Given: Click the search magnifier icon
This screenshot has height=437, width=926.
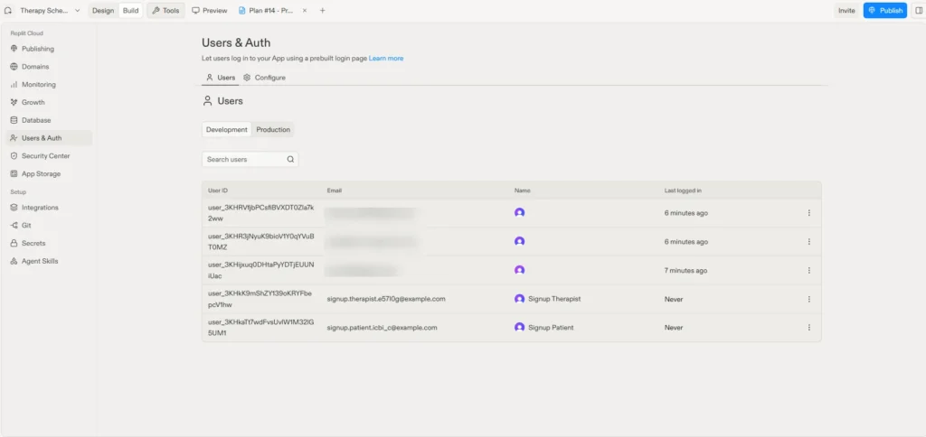Looking at the screenshot, I should coord(290,159).
